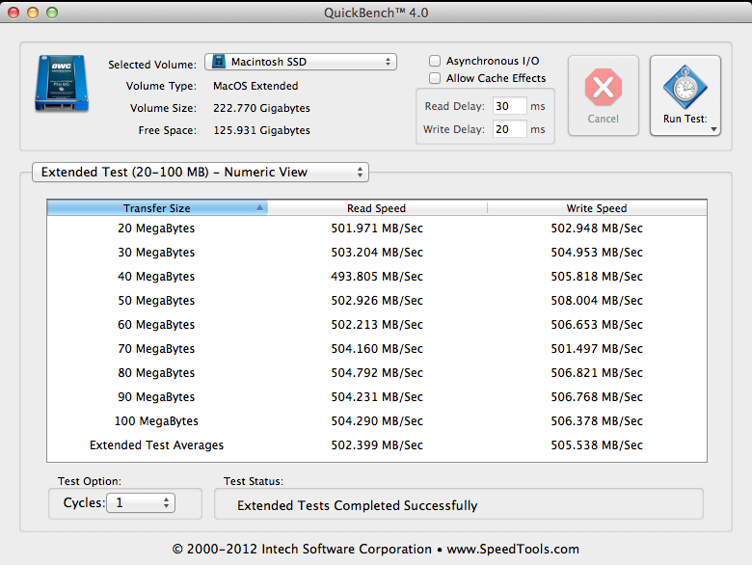752x565 pixels.
Task: Select the 70 MegaBytes row
Action: pos(377,349)
